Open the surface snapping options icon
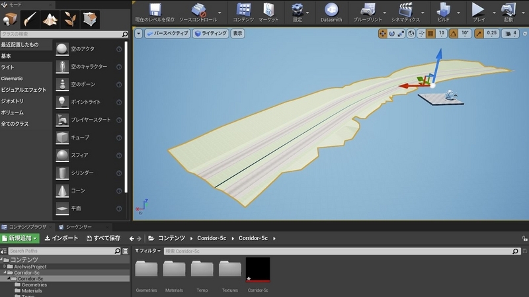This screenshot has height=297, width=529. tap(421, 34)
